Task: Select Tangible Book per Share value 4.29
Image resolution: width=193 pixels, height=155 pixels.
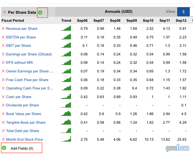Action: coord(183,122)
